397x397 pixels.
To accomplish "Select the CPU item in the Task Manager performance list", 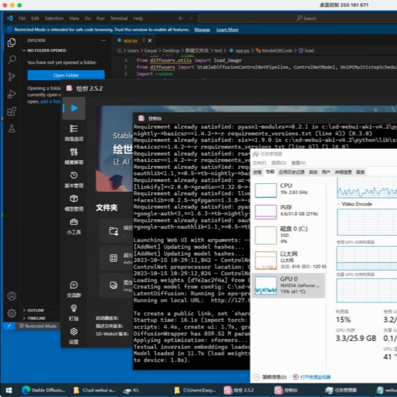I will [x=289, y=189].
